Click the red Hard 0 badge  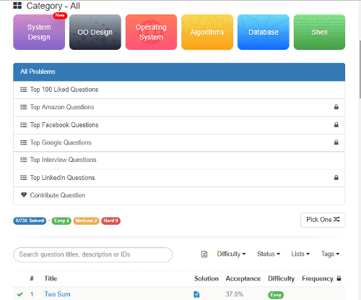pos(110,220)
